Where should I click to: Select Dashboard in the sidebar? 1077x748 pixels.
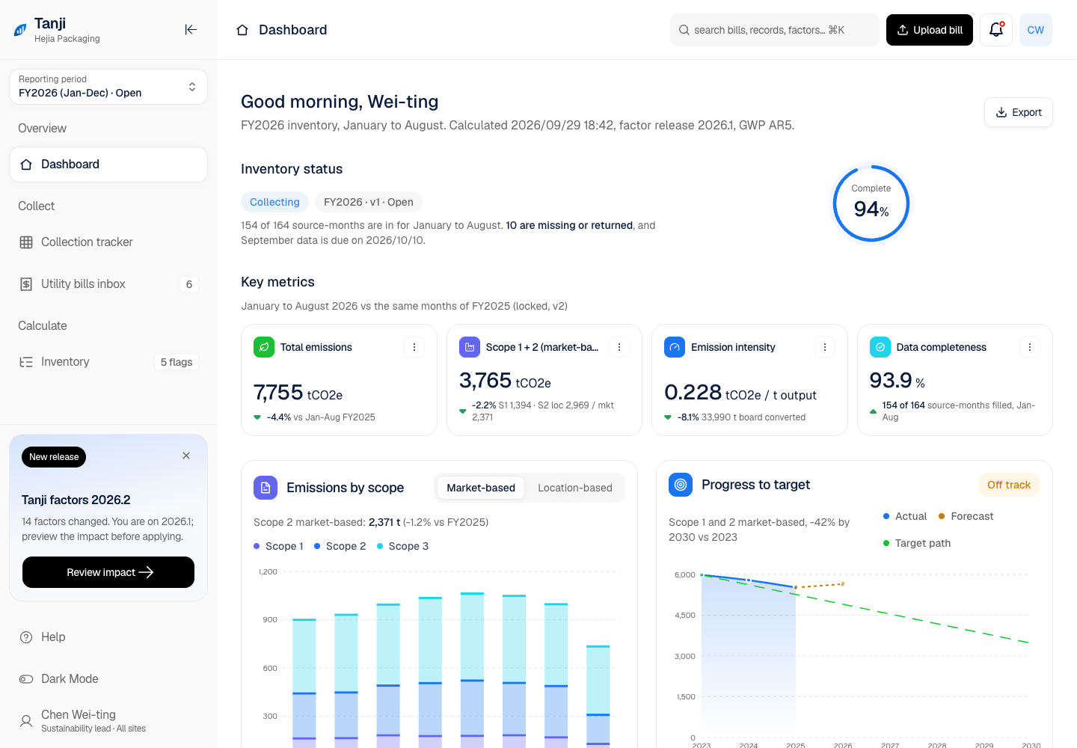pos(108,165)
